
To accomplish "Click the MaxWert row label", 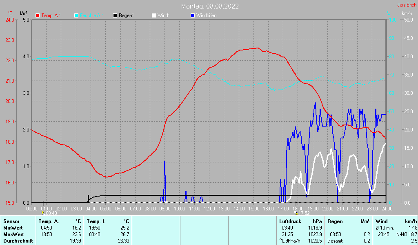I will click(x=14, y=234).
